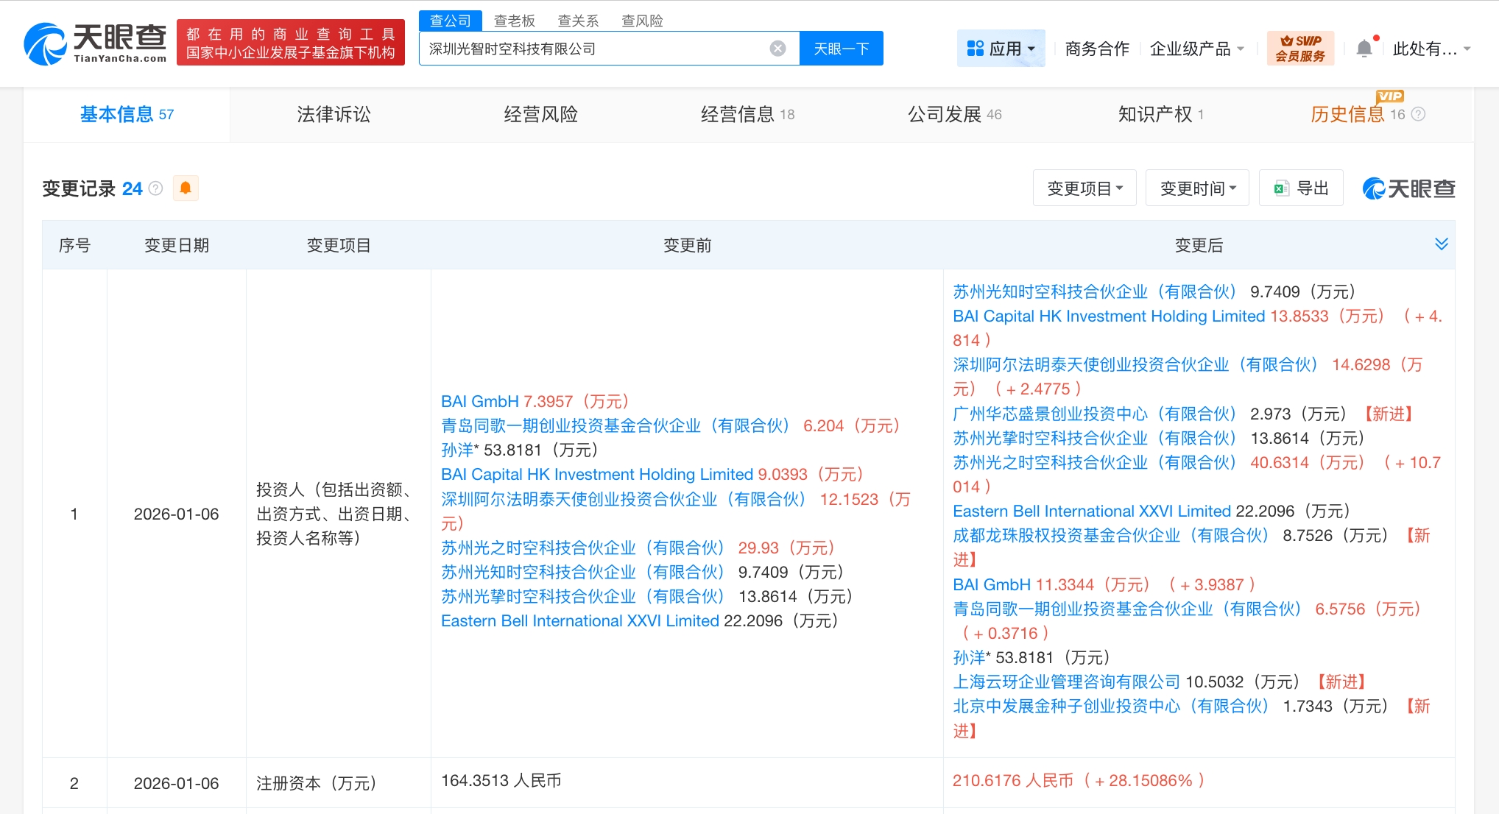Switch to the 法律诉讼 tab

coord(334,114)
